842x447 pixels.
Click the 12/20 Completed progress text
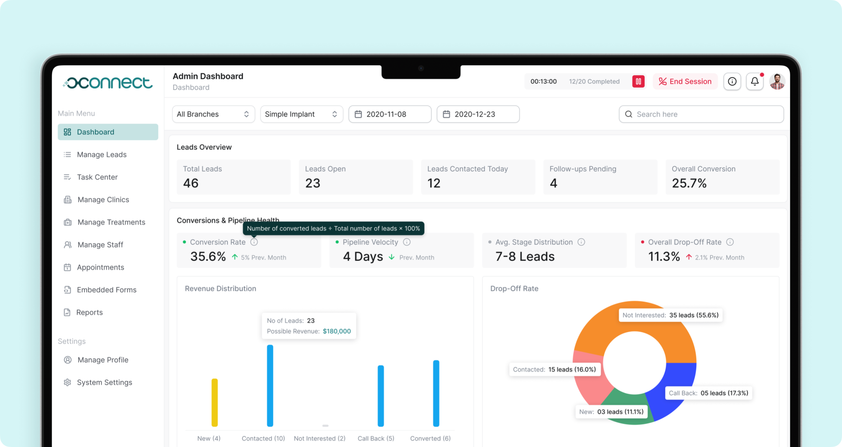click(594, 82)
